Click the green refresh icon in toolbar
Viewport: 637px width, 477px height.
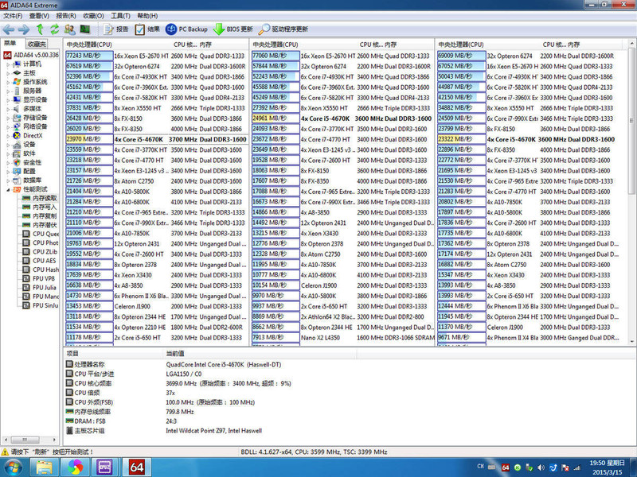pyautogui.click(x=54, y=29)
